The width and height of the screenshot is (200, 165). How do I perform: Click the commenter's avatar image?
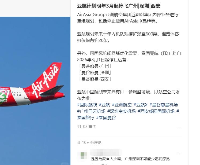[x=82, y=156]
